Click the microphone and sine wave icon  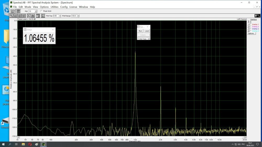[257, 16]
